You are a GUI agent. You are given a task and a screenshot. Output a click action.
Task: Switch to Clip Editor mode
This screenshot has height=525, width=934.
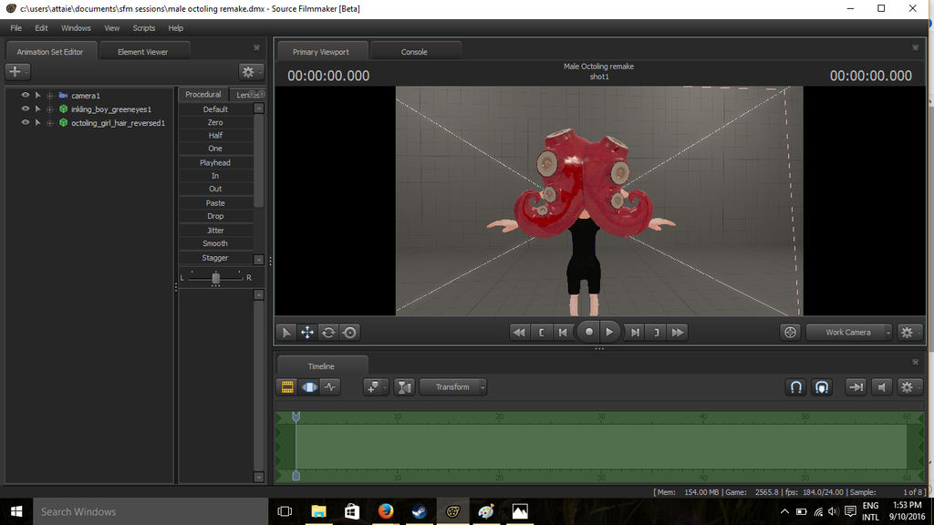[287, 386]
